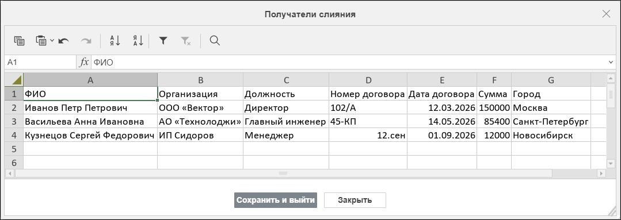Click the fx function icon
Viewport: 621px width, 220px height.
click(x=84, y=63)
